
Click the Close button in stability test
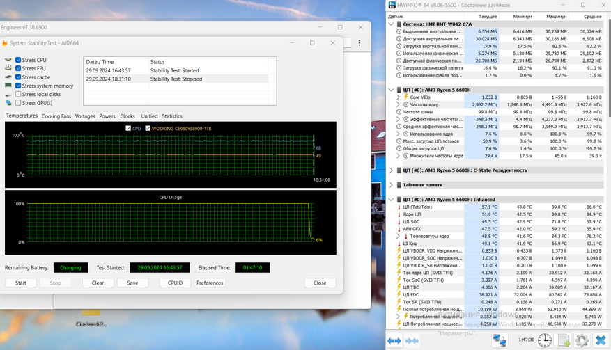tap(320, 283)
